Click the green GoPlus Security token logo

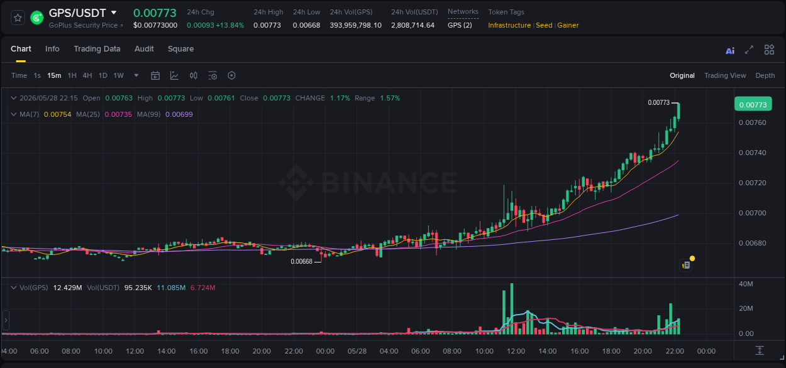[37, 18]
